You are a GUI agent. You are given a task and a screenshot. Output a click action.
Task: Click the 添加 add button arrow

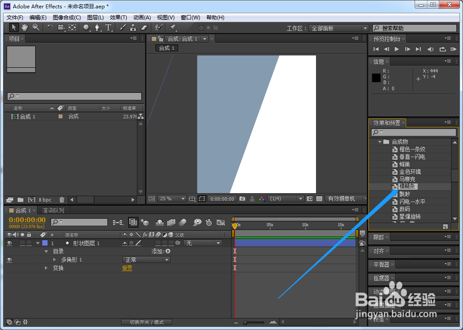pyautogui.click(x=168, y=251)
